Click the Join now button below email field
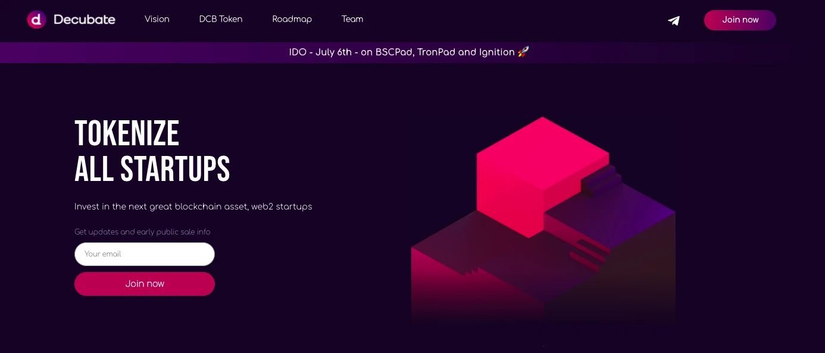Screen dimensions: 825x353 click(145, 284)
